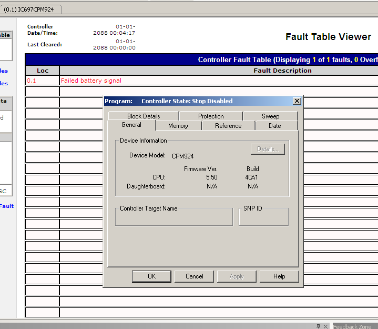The height and width of the screenshot is (329, 378).
Task: Open the Feedback Zone panel
Action: 352,326
